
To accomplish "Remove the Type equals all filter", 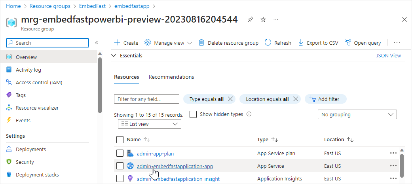I will [x=231, y=99].
